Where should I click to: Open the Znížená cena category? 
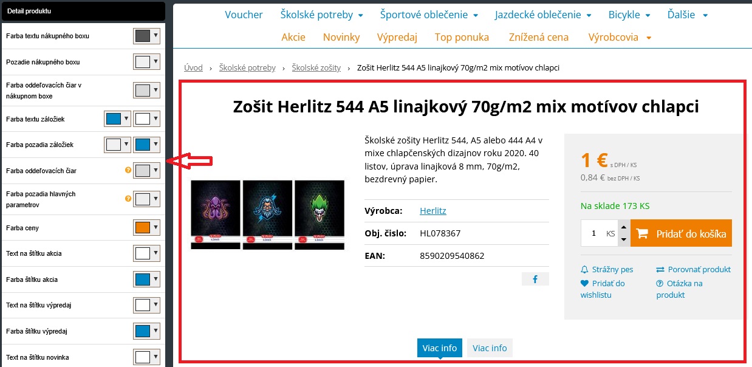tap(539, 37)
